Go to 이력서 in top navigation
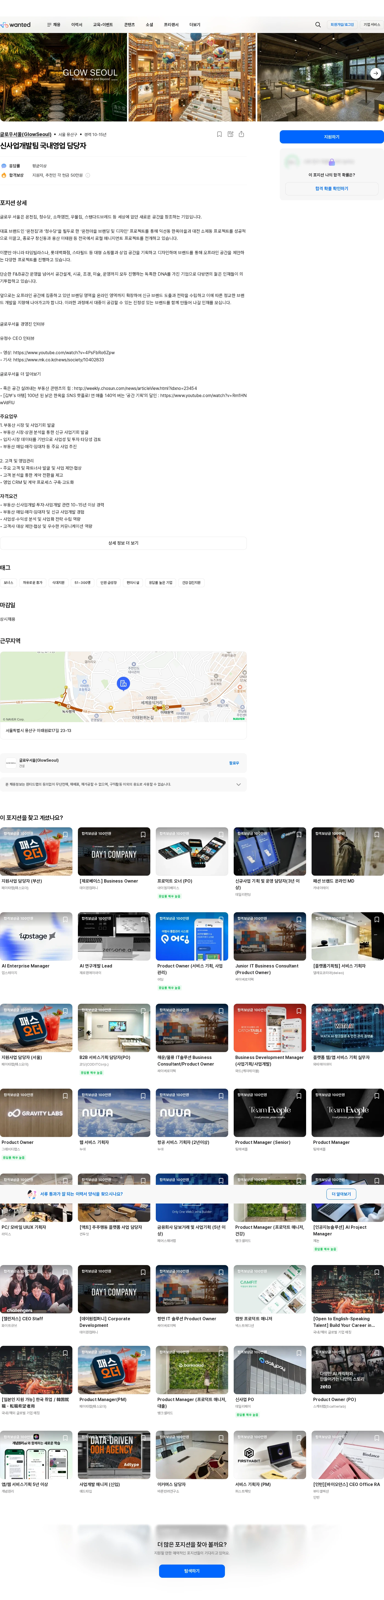Screen dimensions: 384x1600 77,25
